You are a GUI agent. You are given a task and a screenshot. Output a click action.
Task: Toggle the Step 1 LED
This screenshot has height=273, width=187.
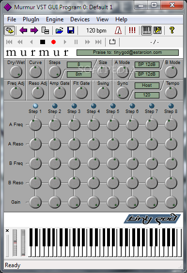(x=35, y=106)
